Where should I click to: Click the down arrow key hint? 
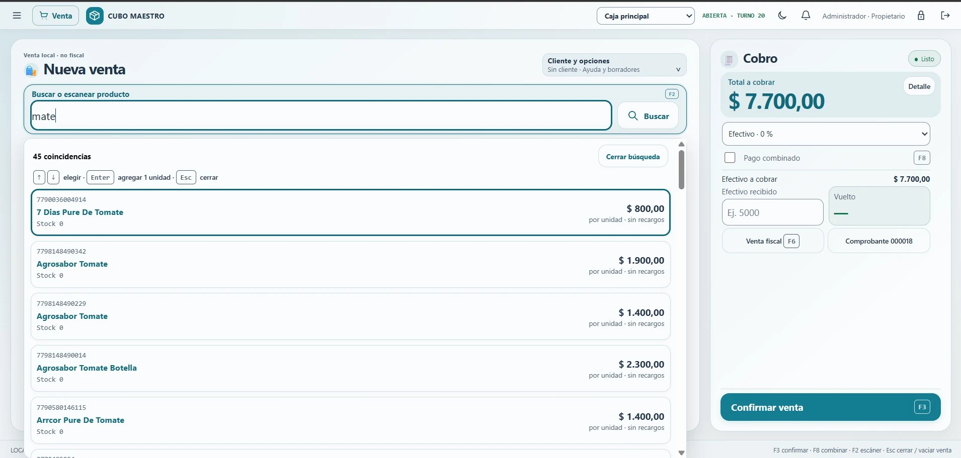point(53,177)
